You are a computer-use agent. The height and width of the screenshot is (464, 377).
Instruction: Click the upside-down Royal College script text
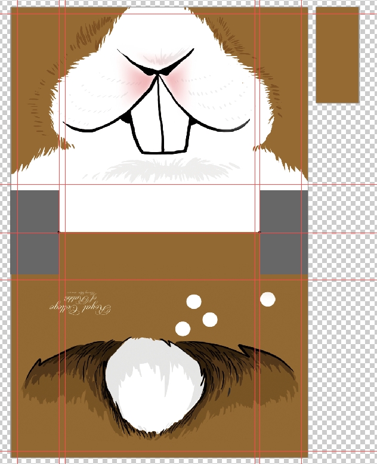click(81, 302)
